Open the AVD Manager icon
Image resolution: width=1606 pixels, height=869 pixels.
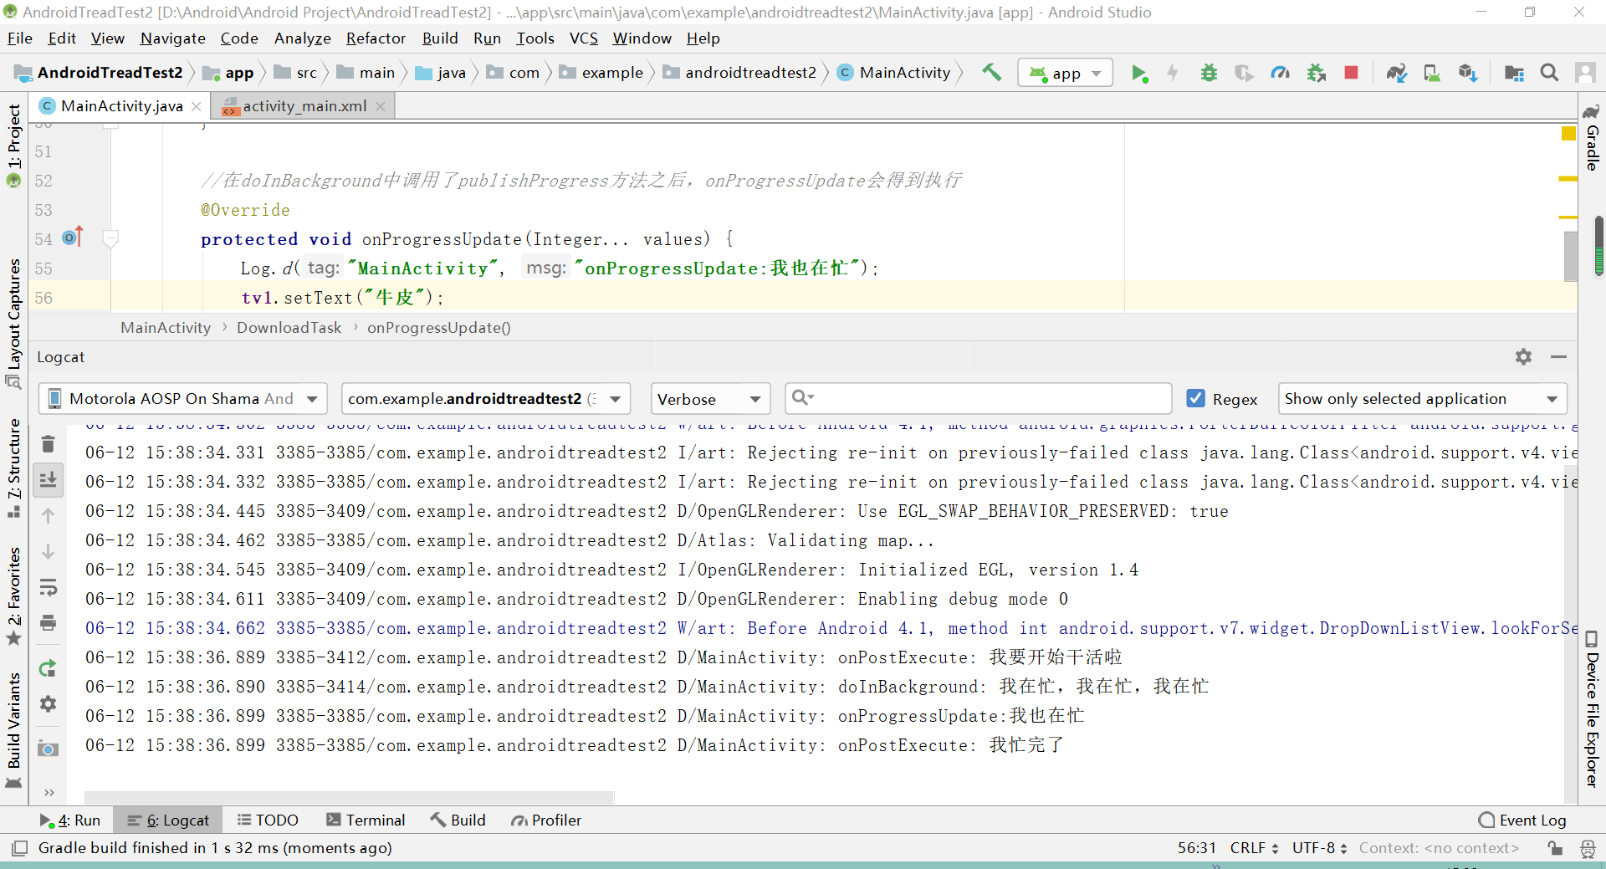[x=1432, y=73]
